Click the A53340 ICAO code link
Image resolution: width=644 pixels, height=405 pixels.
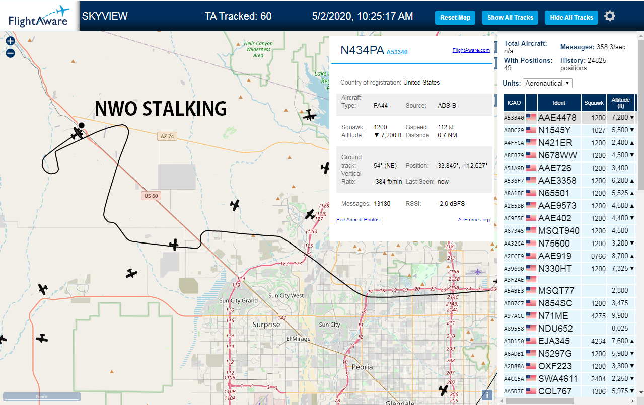click(x=397, y=52)
